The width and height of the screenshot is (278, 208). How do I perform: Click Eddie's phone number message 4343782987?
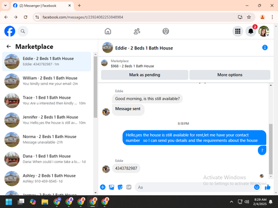(x=126, y=168)
